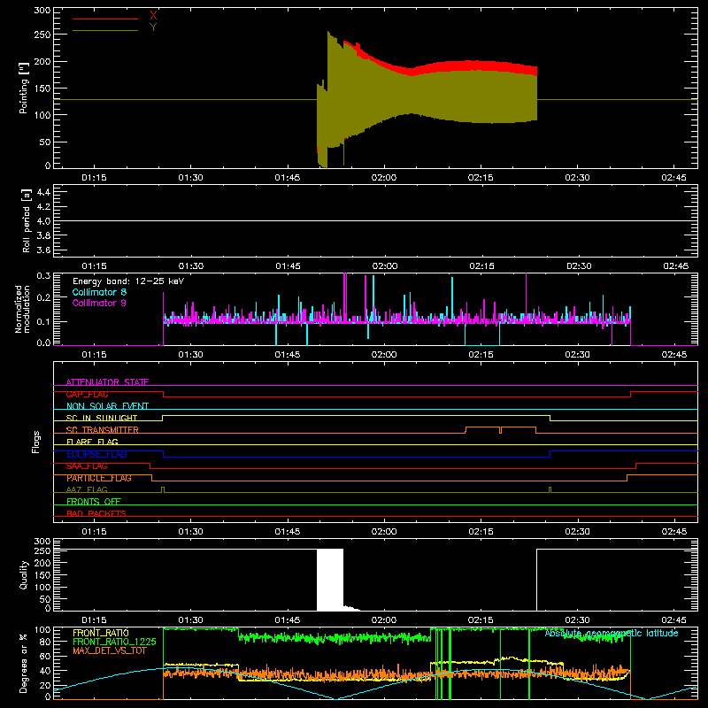708x708 pixels.
Task: Select the PARTICLE_FLAG label
Action: pyautogui.click(x=99, y=478)
